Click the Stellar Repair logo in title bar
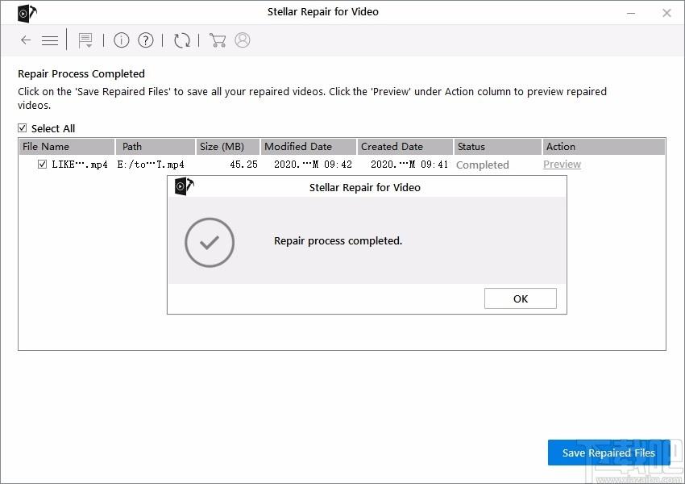The width and height of the screenshot is (685, 484). 27,13
